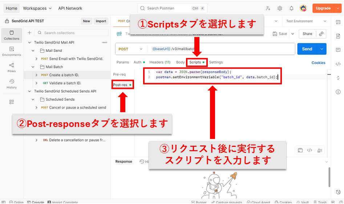Open the Test Environment selector
Viewport: 344px width, 204px height.
click(306, 21)
